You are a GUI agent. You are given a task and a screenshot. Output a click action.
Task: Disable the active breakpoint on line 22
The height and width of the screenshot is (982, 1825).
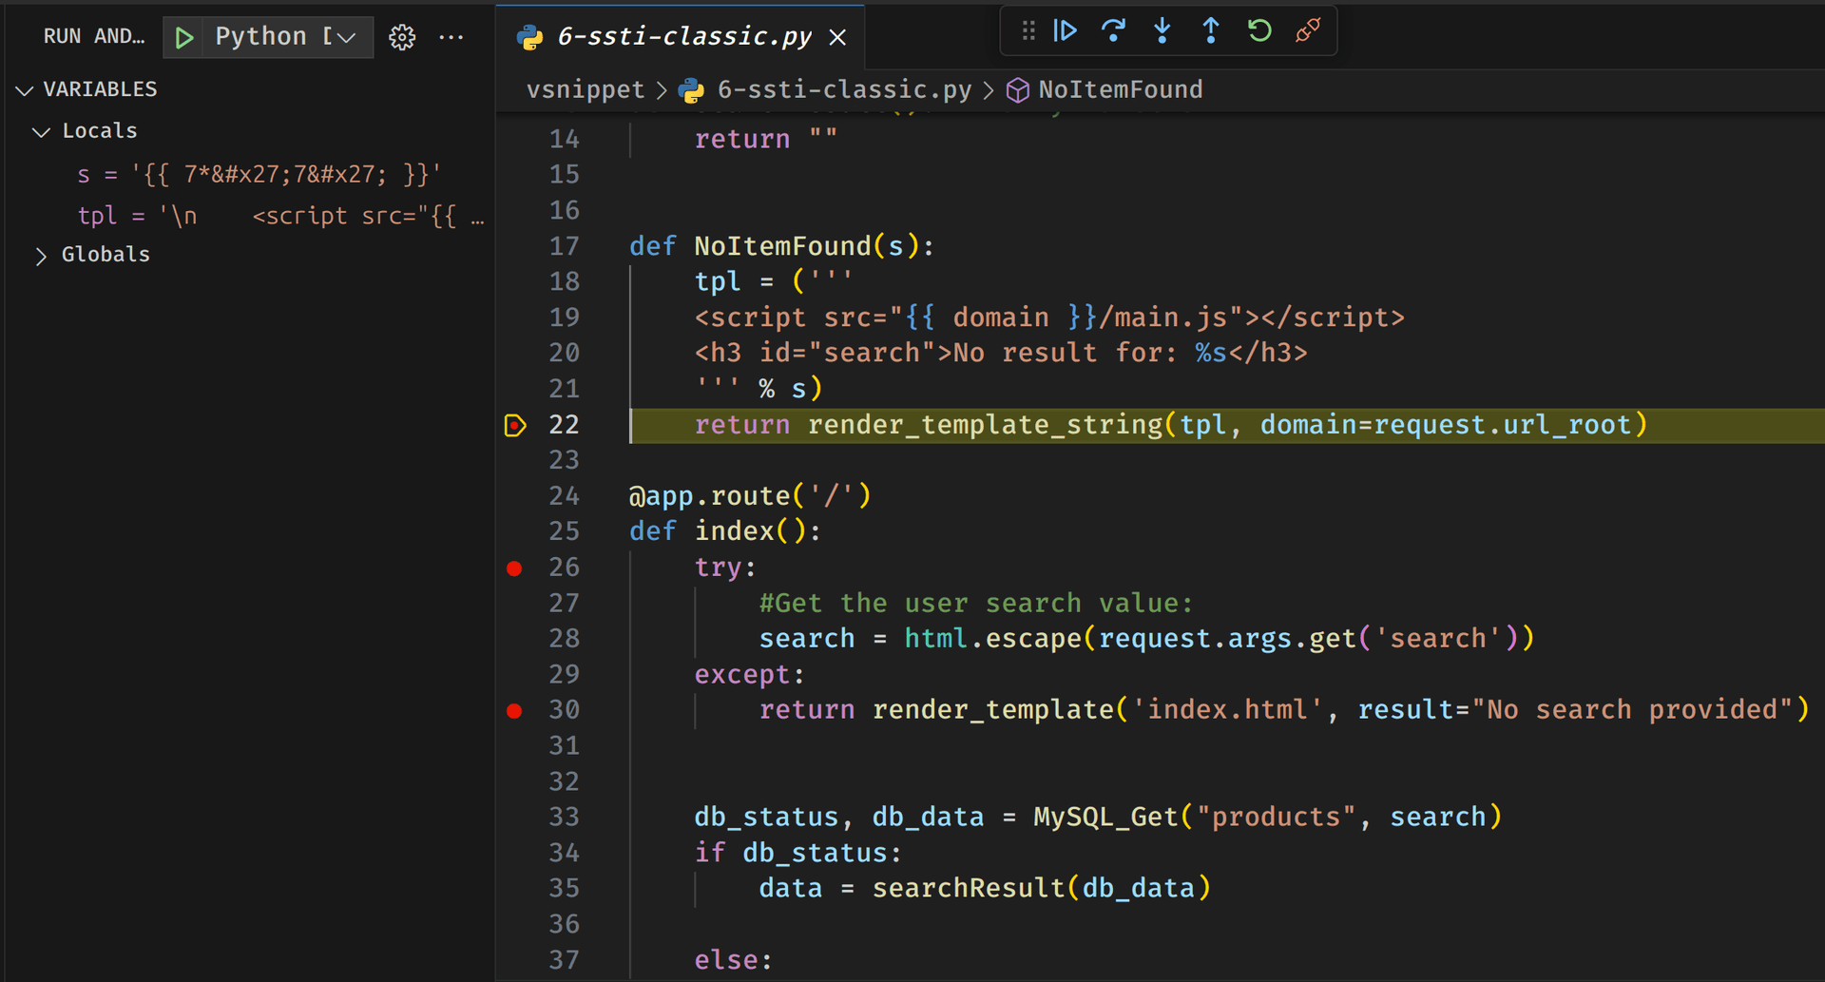click(514, 425)
